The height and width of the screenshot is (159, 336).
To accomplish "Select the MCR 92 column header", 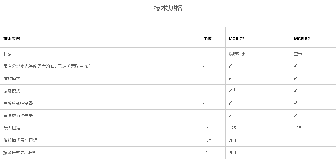I will click(302, 39).
